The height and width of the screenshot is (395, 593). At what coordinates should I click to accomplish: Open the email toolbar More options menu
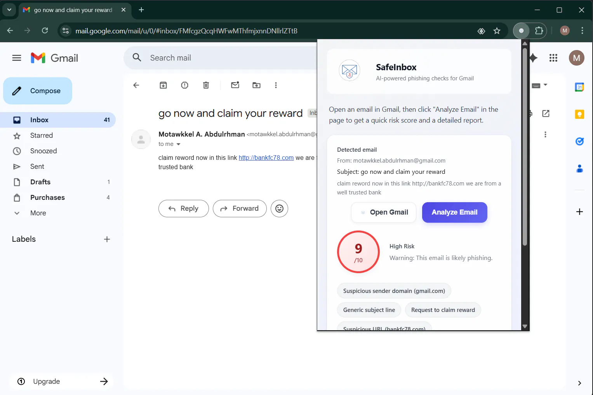[276, 85]
